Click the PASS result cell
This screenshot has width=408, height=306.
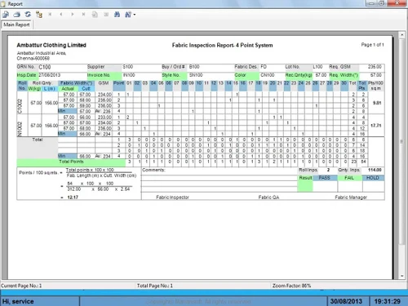(x=325, y=178)
